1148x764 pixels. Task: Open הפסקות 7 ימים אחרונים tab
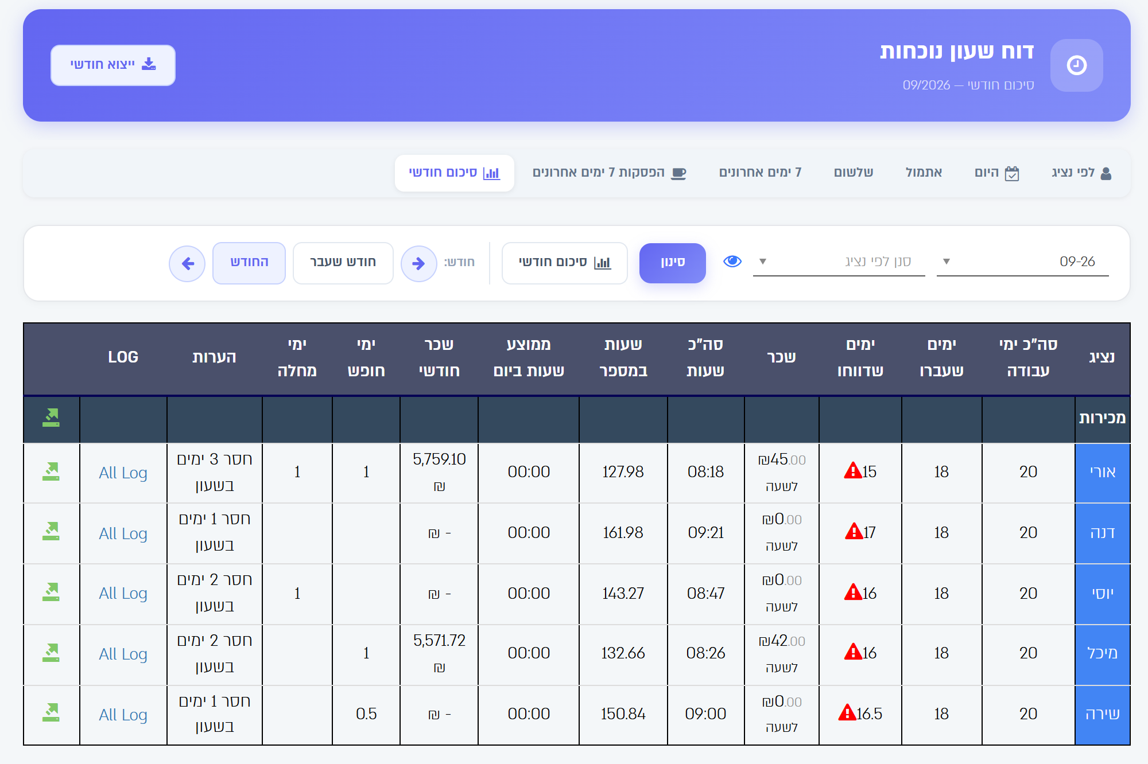coord(609,173)
